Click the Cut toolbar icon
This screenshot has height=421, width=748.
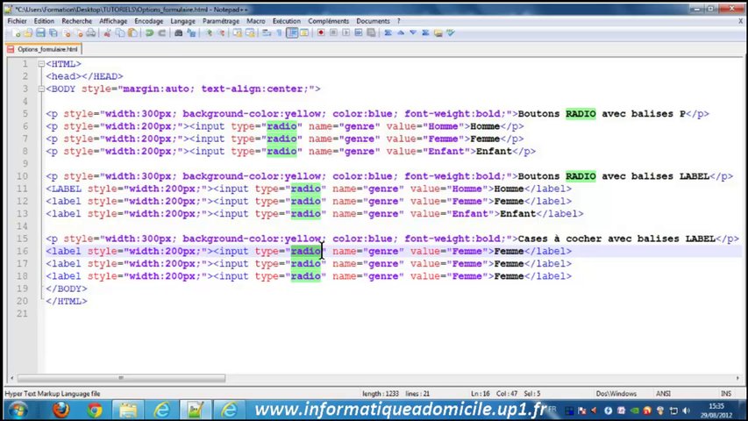107,33
